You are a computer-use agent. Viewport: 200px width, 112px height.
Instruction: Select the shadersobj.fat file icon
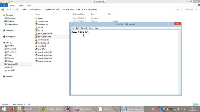(x=36, y=43)
